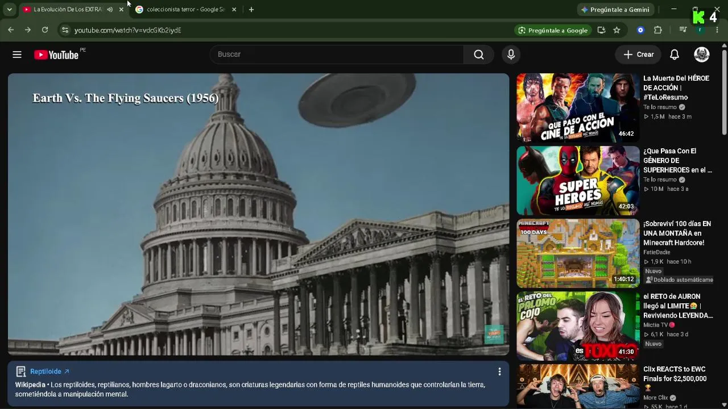Screen dimensions: 728x409
Task: Open the Te lo resumo channel under La Muerte Del HÉROE
Action: pyautogui.click(x=660, y=107)
